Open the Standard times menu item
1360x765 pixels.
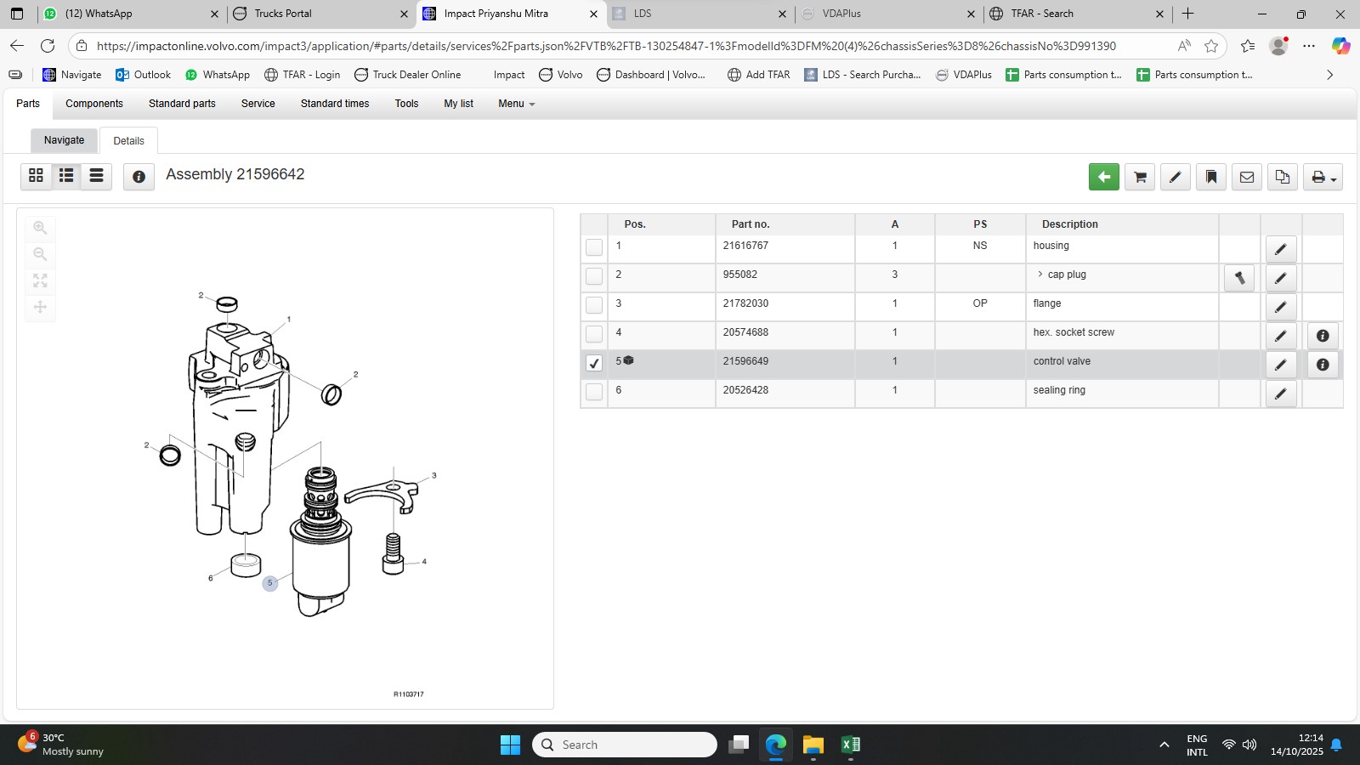click(335, 104)
